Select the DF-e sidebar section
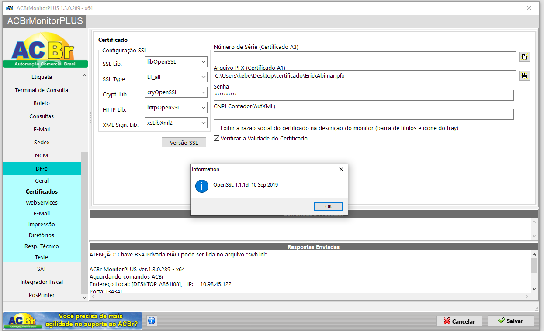This screenshot has width=544, height=331. (42, 168)
